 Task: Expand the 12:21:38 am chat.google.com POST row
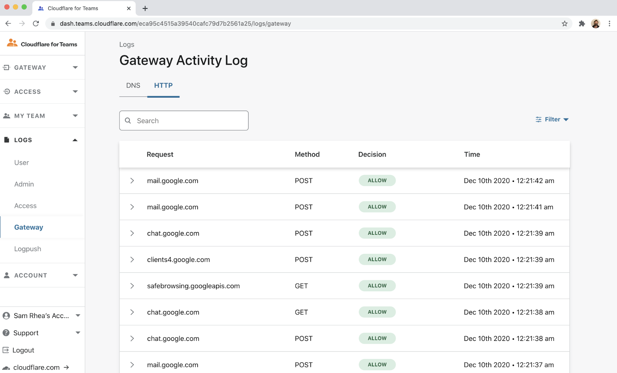point(132,339)
